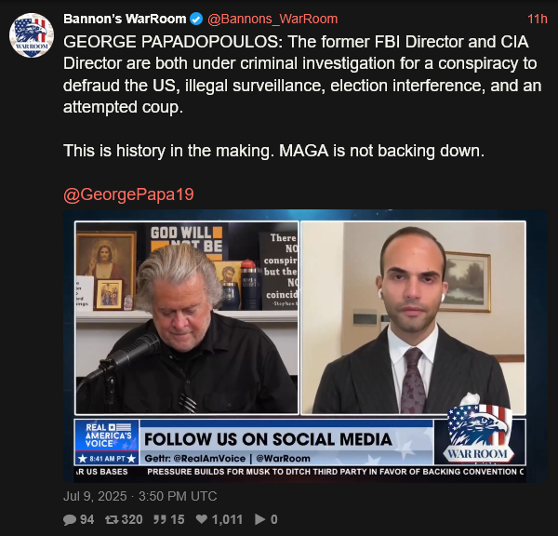Screen dimensions: 558x536
Task: Play the embedded War Room video
Action: (x=305, y=346)
